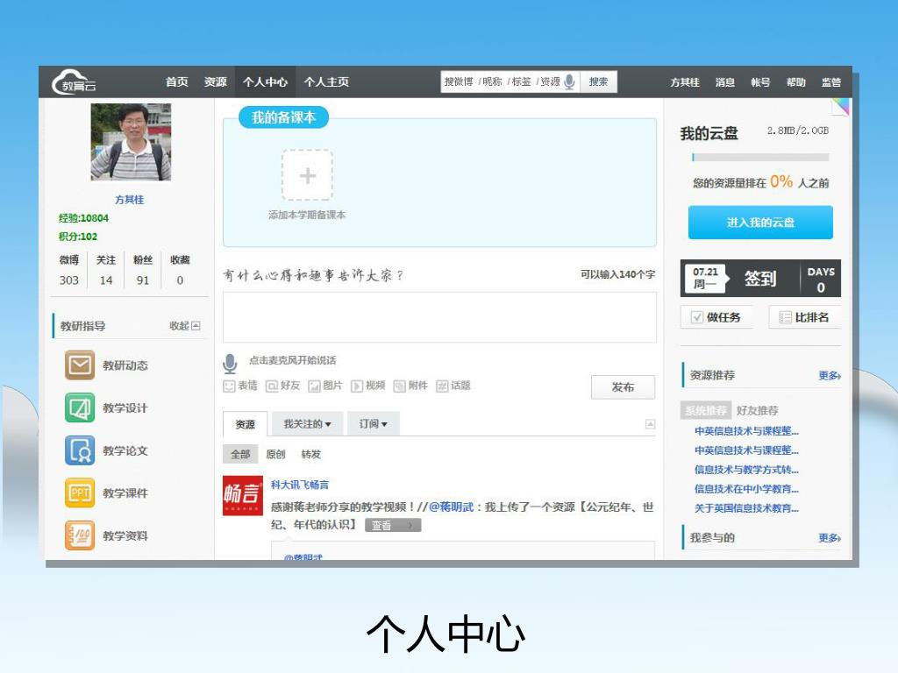Add an attachment with 附件 icon
Screen dimensions: 898x673
[x=400, y=386]
